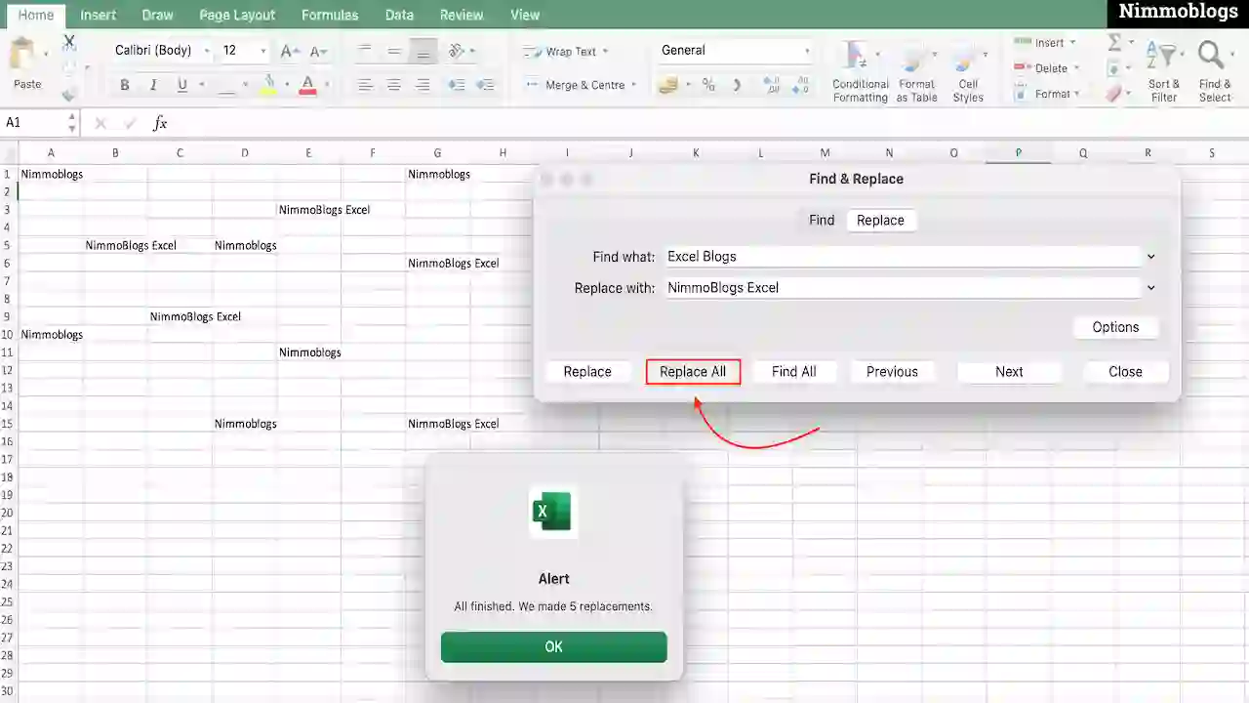Screen dimensions: 1249x703
Task: Open Sort & Filter
Action: (1164, 70)
